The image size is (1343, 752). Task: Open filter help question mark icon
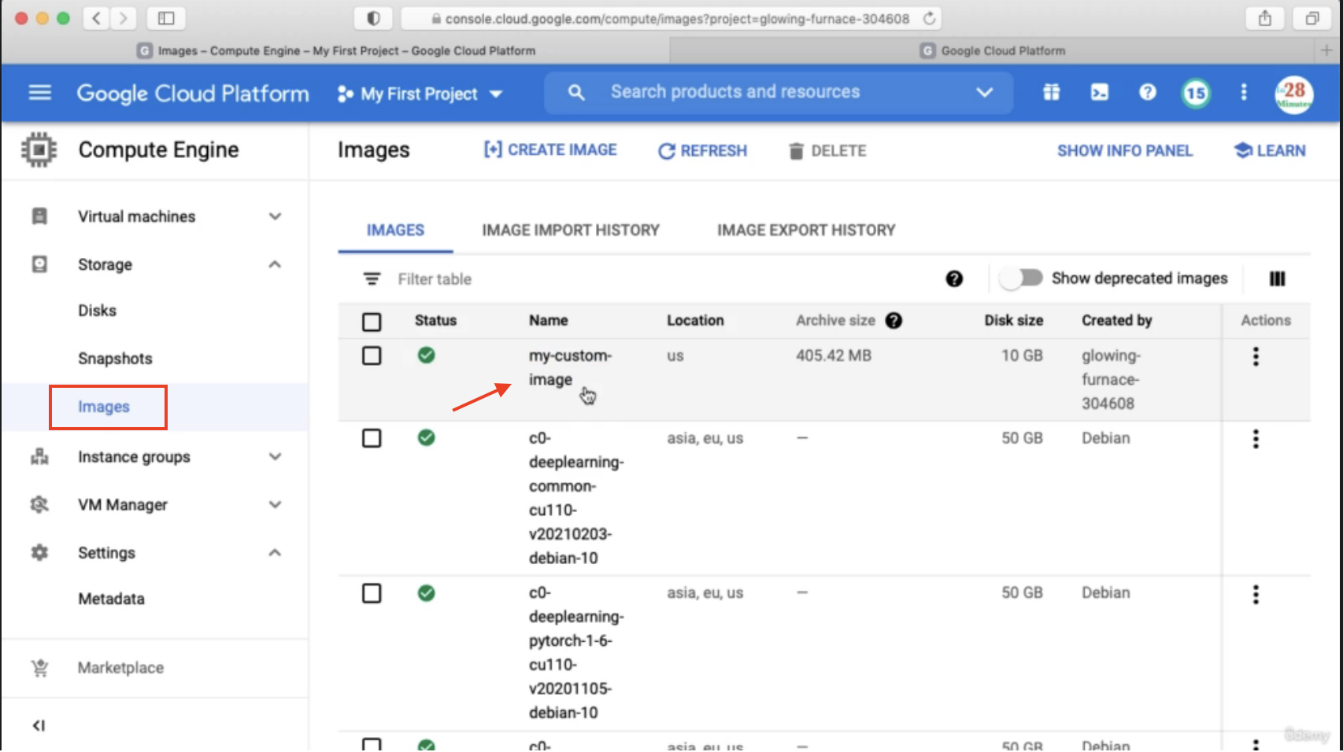[954, 278]
